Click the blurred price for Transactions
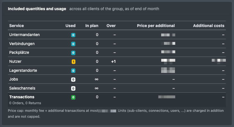Image resolution: width=234 pixels, height=127 pixels. [167, 97]
